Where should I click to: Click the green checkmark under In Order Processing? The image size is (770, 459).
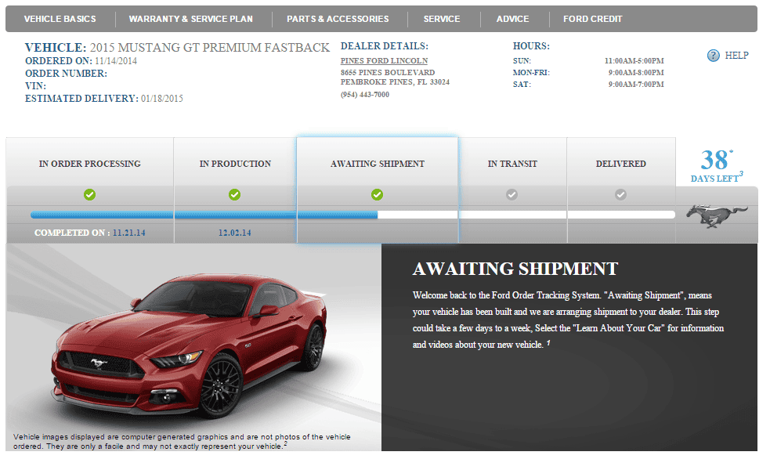click(x=89, y=195)
